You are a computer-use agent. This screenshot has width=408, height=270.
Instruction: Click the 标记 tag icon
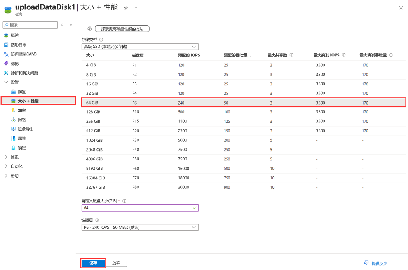6,63
